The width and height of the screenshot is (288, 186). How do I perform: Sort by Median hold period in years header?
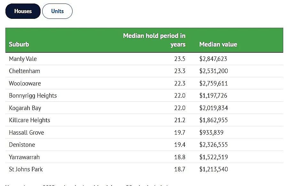pos(154,40)
